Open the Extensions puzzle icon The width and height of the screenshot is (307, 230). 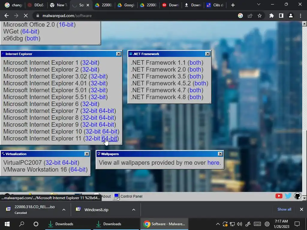272,16
